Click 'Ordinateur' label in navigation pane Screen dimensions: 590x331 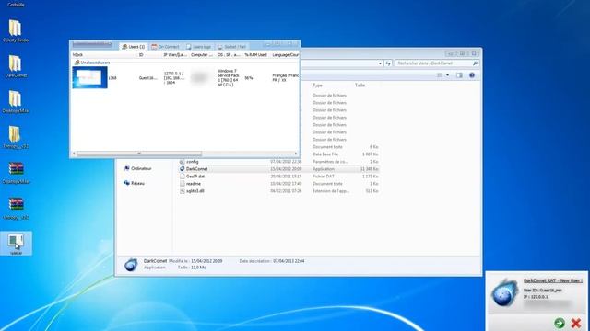point(141,168)
